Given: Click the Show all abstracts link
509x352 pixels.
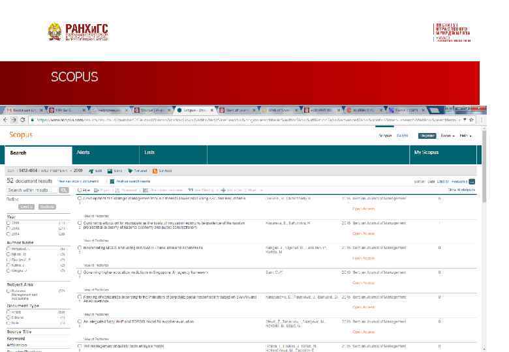Looking at the screenshot, I should (x=461, y=190).
